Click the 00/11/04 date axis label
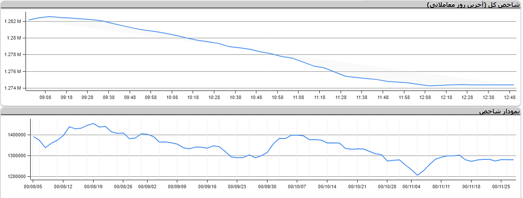Screen dimensions: 523x198 412,186
